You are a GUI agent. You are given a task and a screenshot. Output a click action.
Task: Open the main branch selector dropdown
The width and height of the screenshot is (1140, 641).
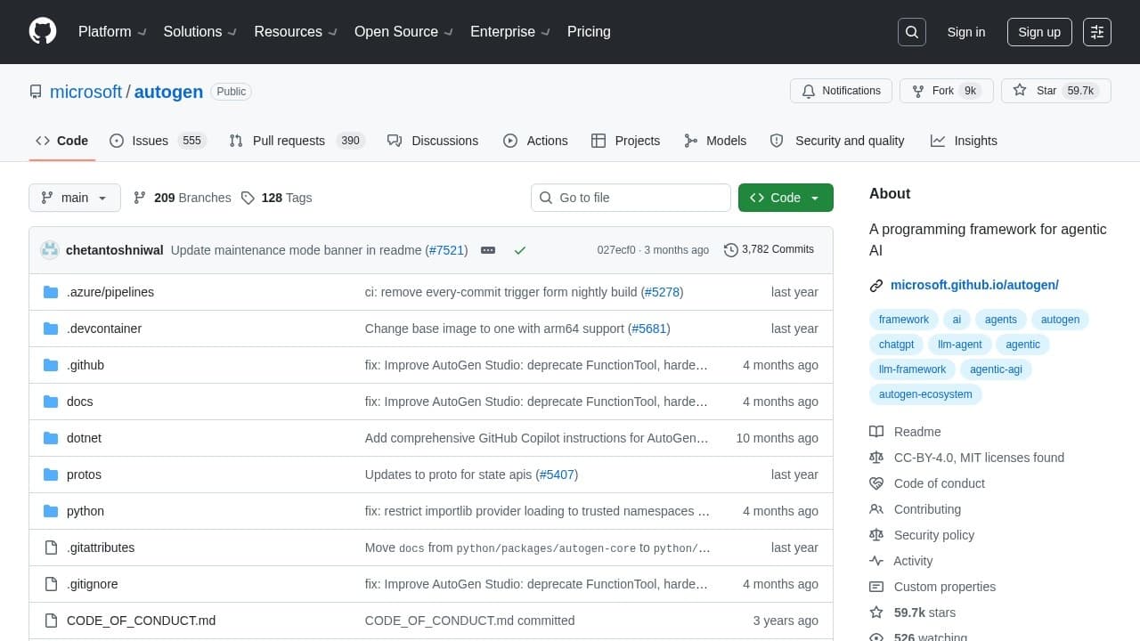[75, 198]
